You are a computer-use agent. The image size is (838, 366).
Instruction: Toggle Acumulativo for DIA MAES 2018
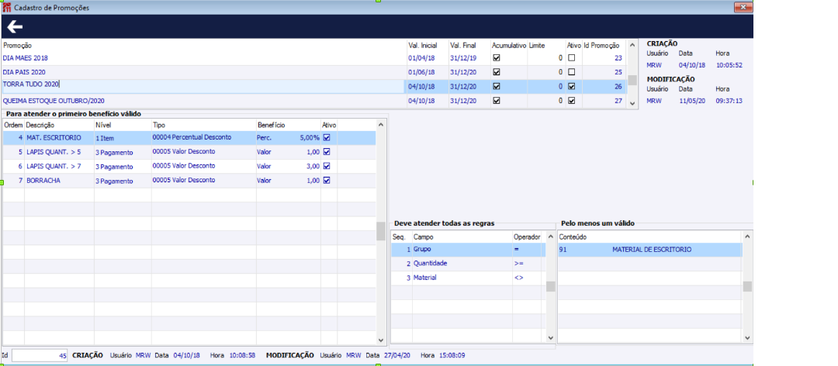coord(496,57)
